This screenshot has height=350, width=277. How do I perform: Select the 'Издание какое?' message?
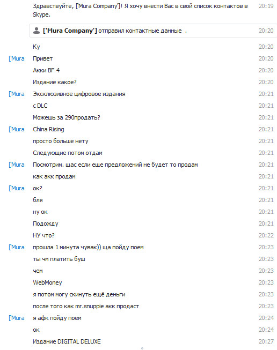(55, 82)
